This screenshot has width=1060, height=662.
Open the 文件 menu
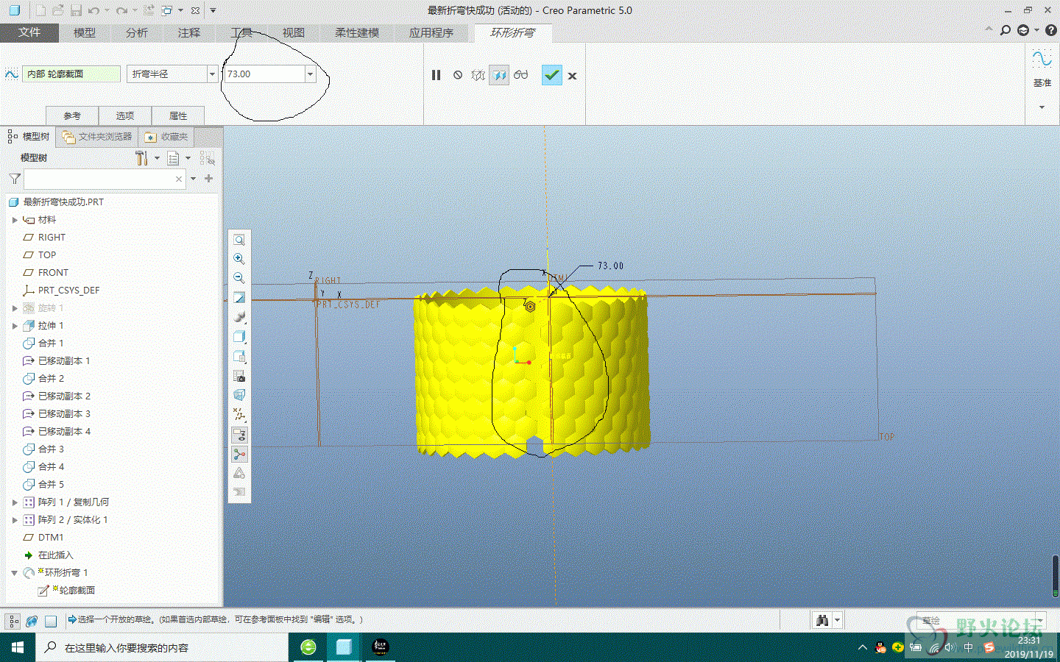point(29,32)
